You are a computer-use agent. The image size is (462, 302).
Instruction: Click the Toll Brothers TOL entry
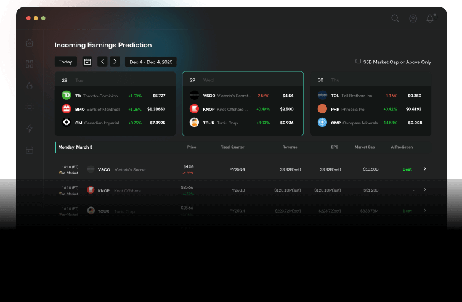351,96
